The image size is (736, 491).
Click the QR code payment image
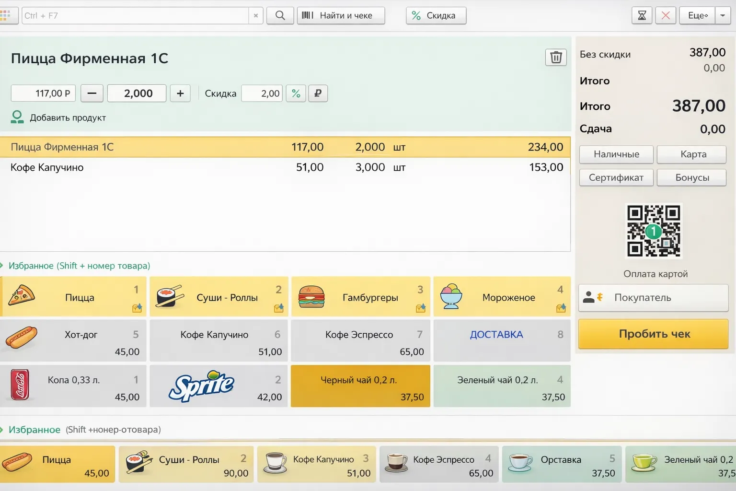[654, 231]
